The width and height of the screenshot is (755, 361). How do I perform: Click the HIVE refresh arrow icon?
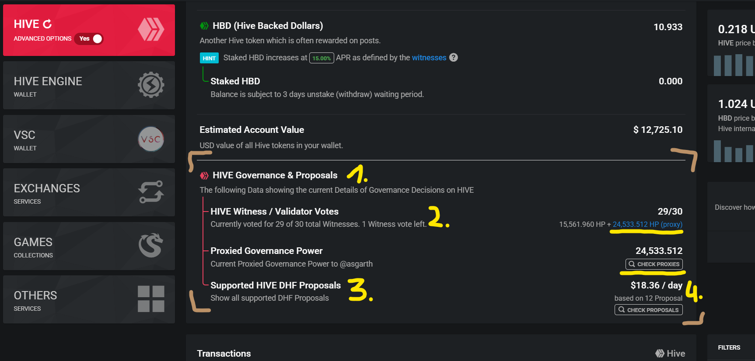(x=47, y=24)
